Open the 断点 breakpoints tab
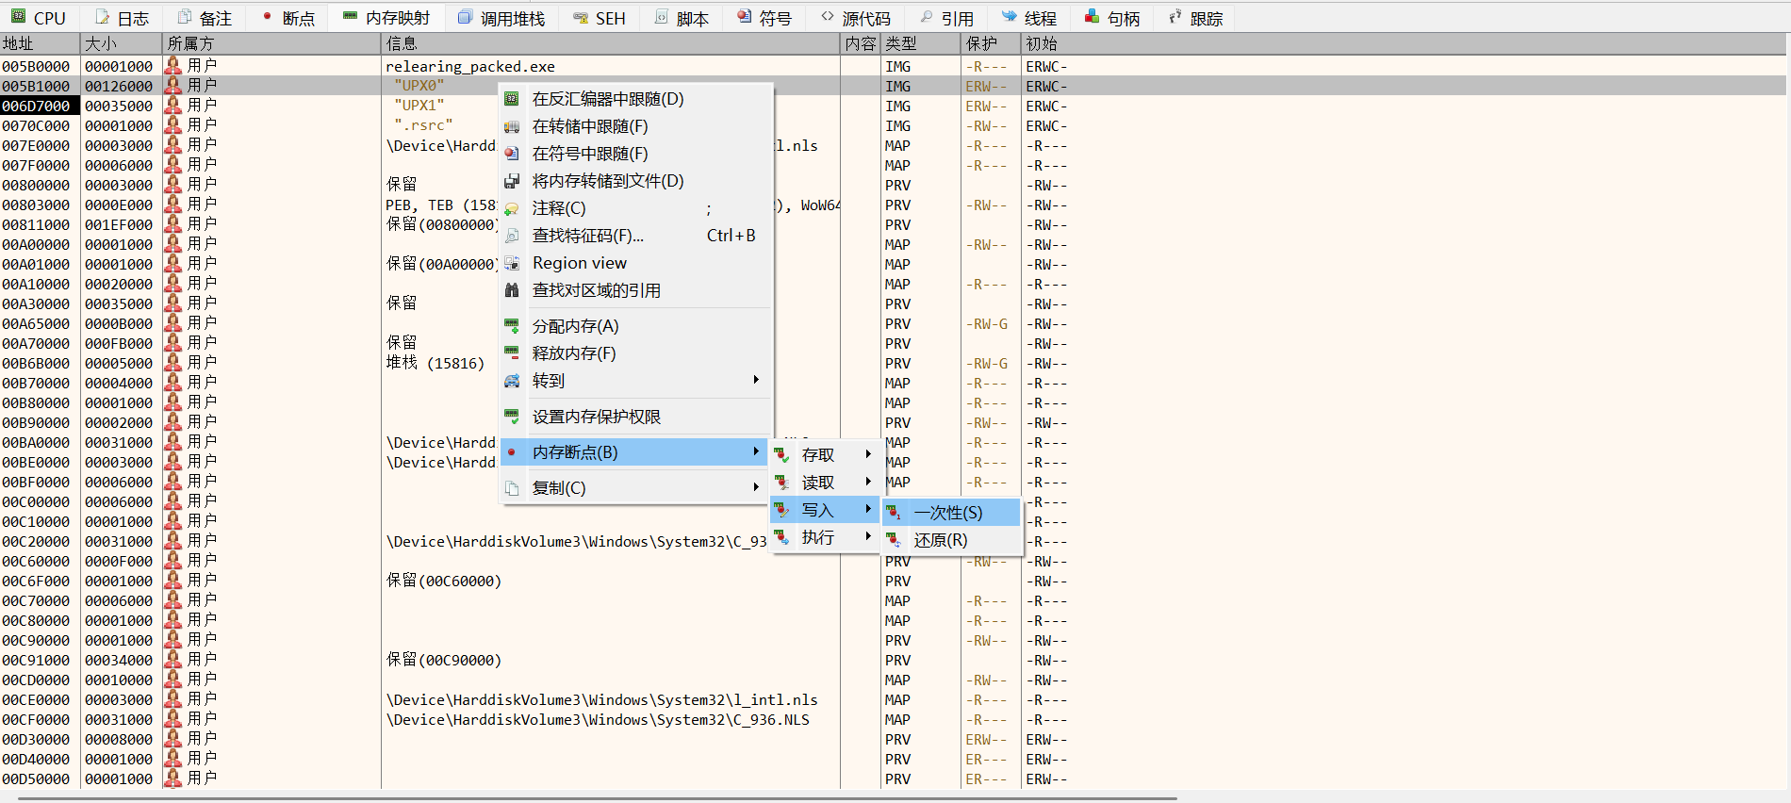 click(x=288, y=18)
